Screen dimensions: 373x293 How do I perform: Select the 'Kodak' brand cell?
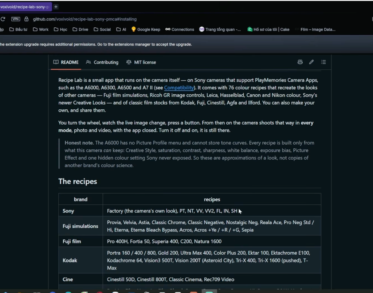(81, 261)
